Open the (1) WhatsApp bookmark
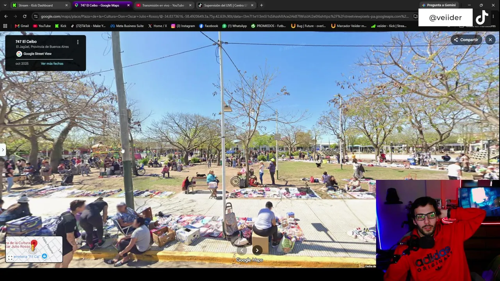Image resolution: width=500 pixels, height=281 pixels. [234, 26]
